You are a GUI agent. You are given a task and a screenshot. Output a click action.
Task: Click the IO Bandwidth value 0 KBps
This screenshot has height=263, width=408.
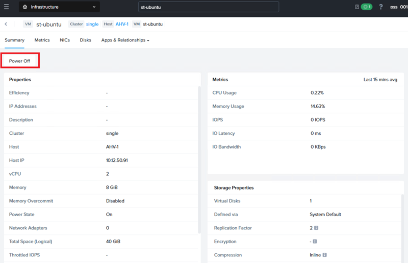[318, 147]
